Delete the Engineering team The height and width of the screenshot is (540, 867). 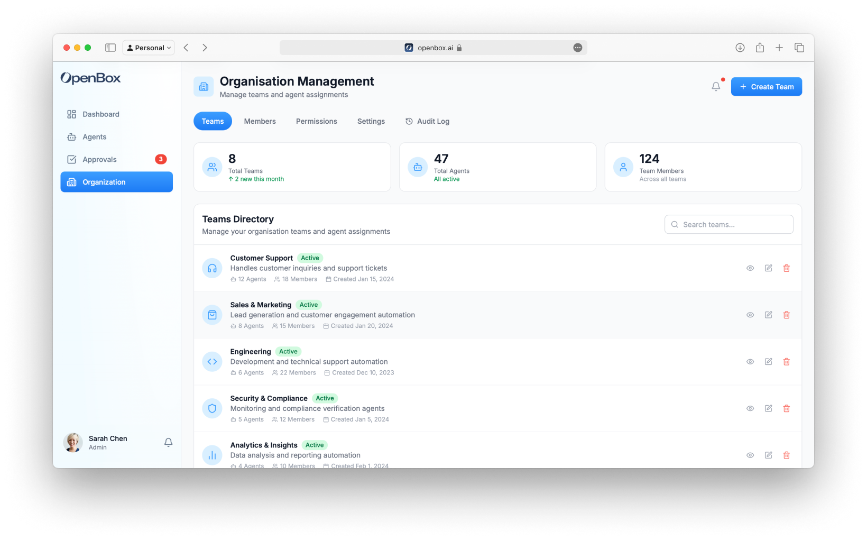[786, 362]
